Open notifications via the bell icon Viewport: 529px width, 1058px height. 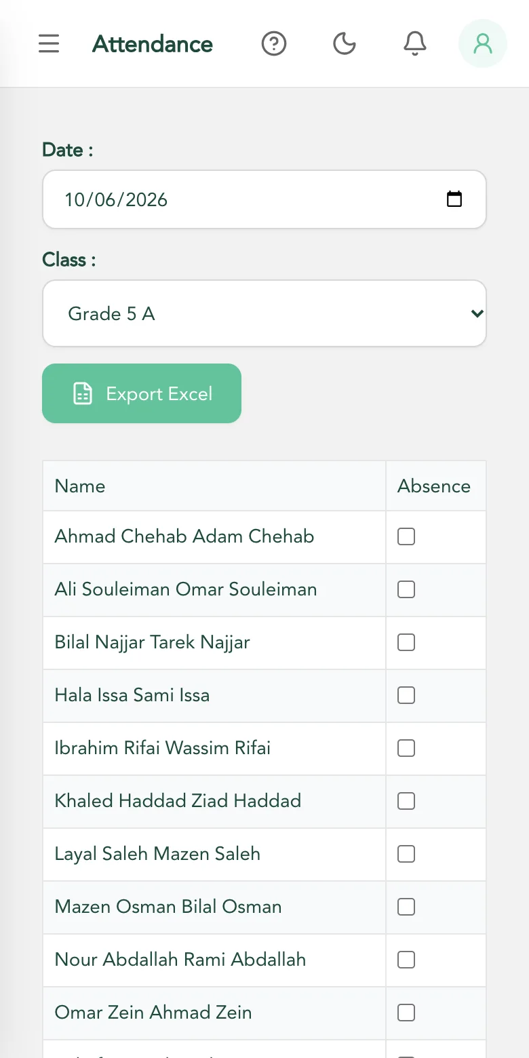point(415,44)
